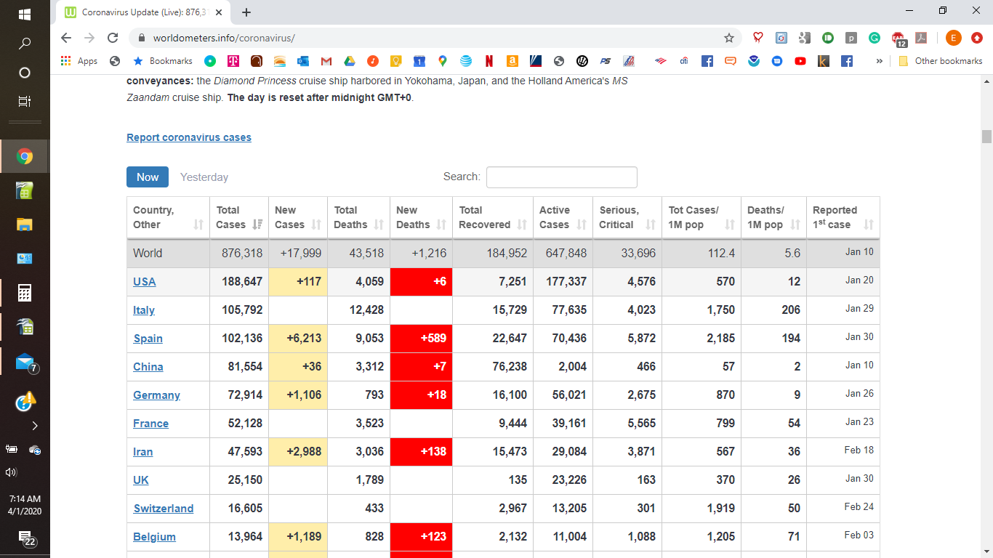Select the Now tab
The image size is (993, 558).
tap(148, 177)
